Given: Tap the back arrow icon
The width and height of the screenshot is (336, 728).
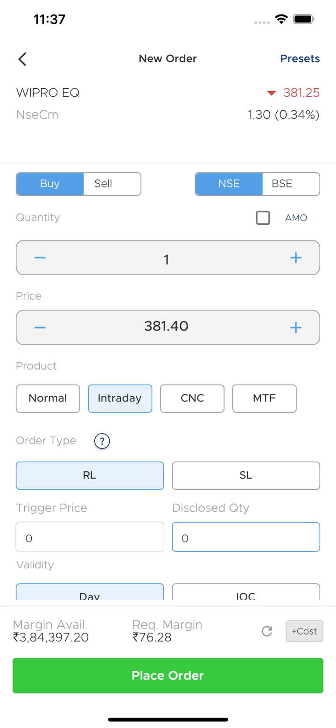Looking at the screenshot, I should 22,59.
